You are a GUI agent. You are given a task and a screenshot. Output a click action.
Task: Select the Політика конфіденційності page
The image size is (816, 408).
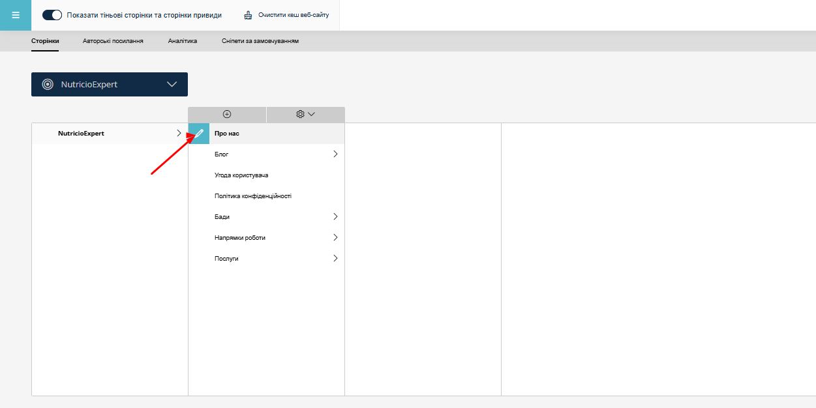pos(252,196)
